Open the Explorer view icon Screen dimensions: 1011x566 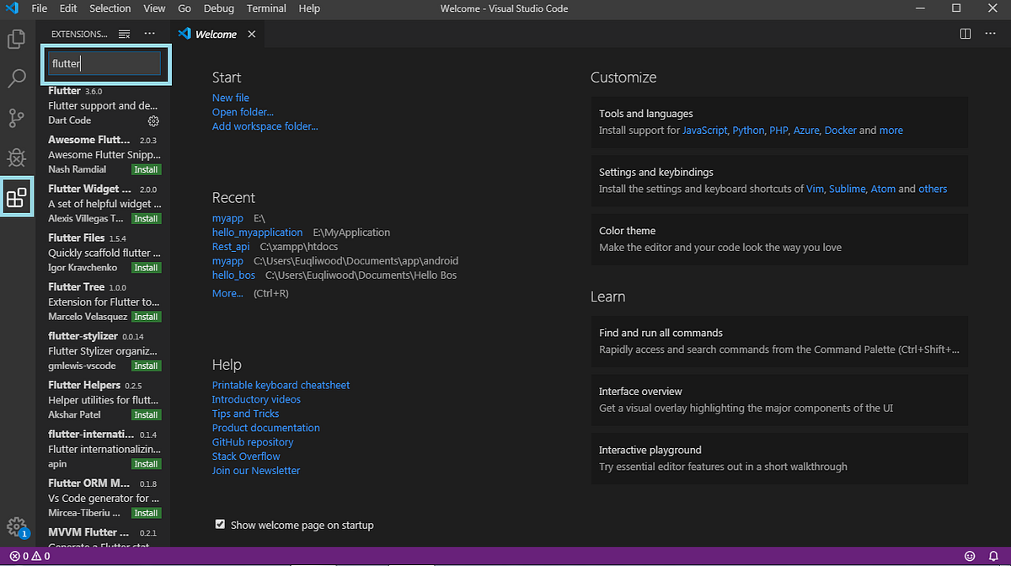tap(16, 39)
